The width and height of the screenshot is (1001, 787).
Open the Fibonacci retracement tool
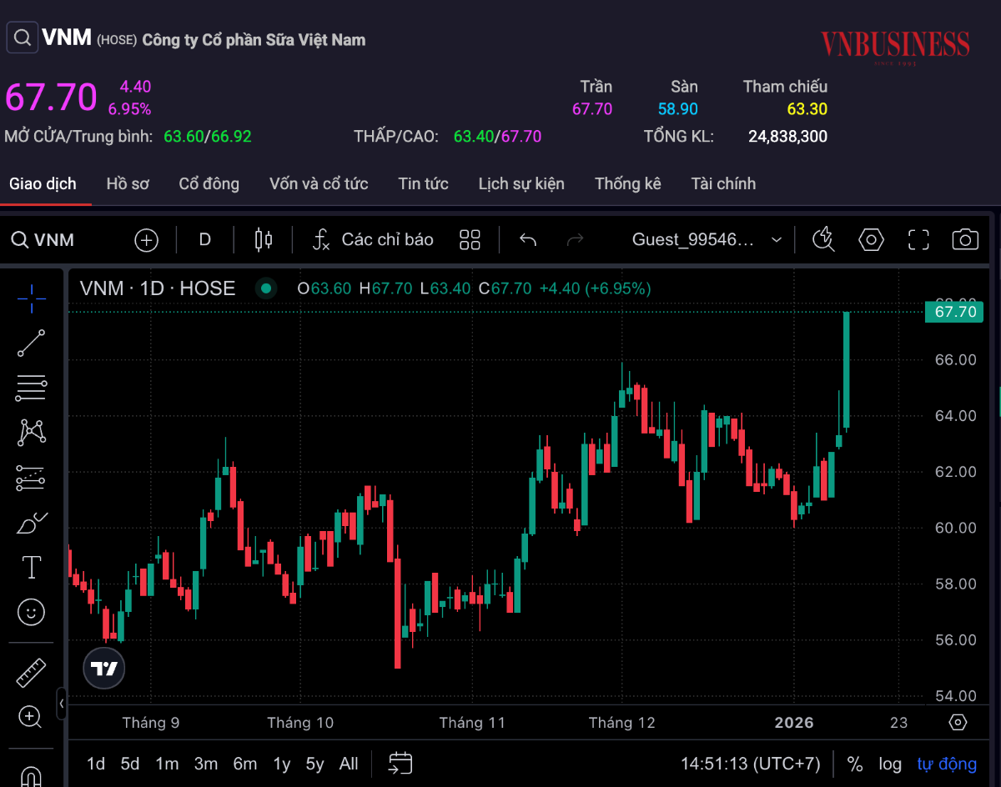click(x=32, y=388)
